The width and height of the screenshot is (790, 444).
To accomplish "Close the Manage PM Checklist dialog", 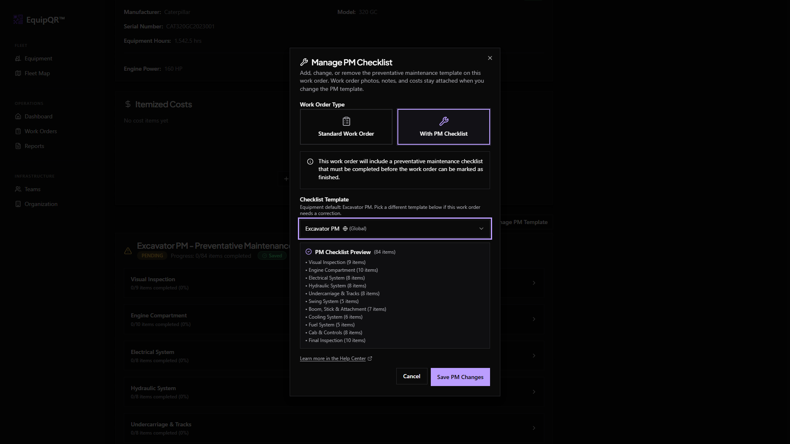I will point(490,58).
